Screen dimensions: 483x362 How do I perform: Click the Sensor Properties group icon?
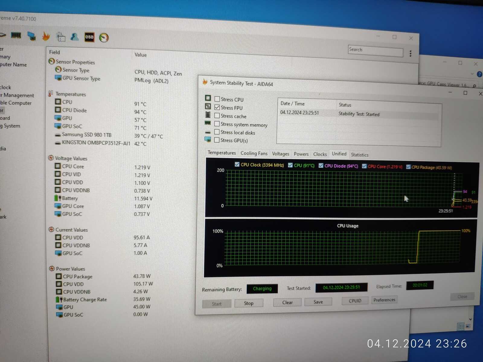(52, 61)
